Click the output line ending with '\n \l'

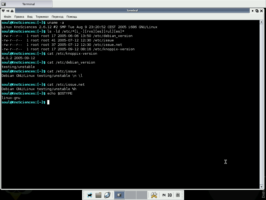(42, 76)
